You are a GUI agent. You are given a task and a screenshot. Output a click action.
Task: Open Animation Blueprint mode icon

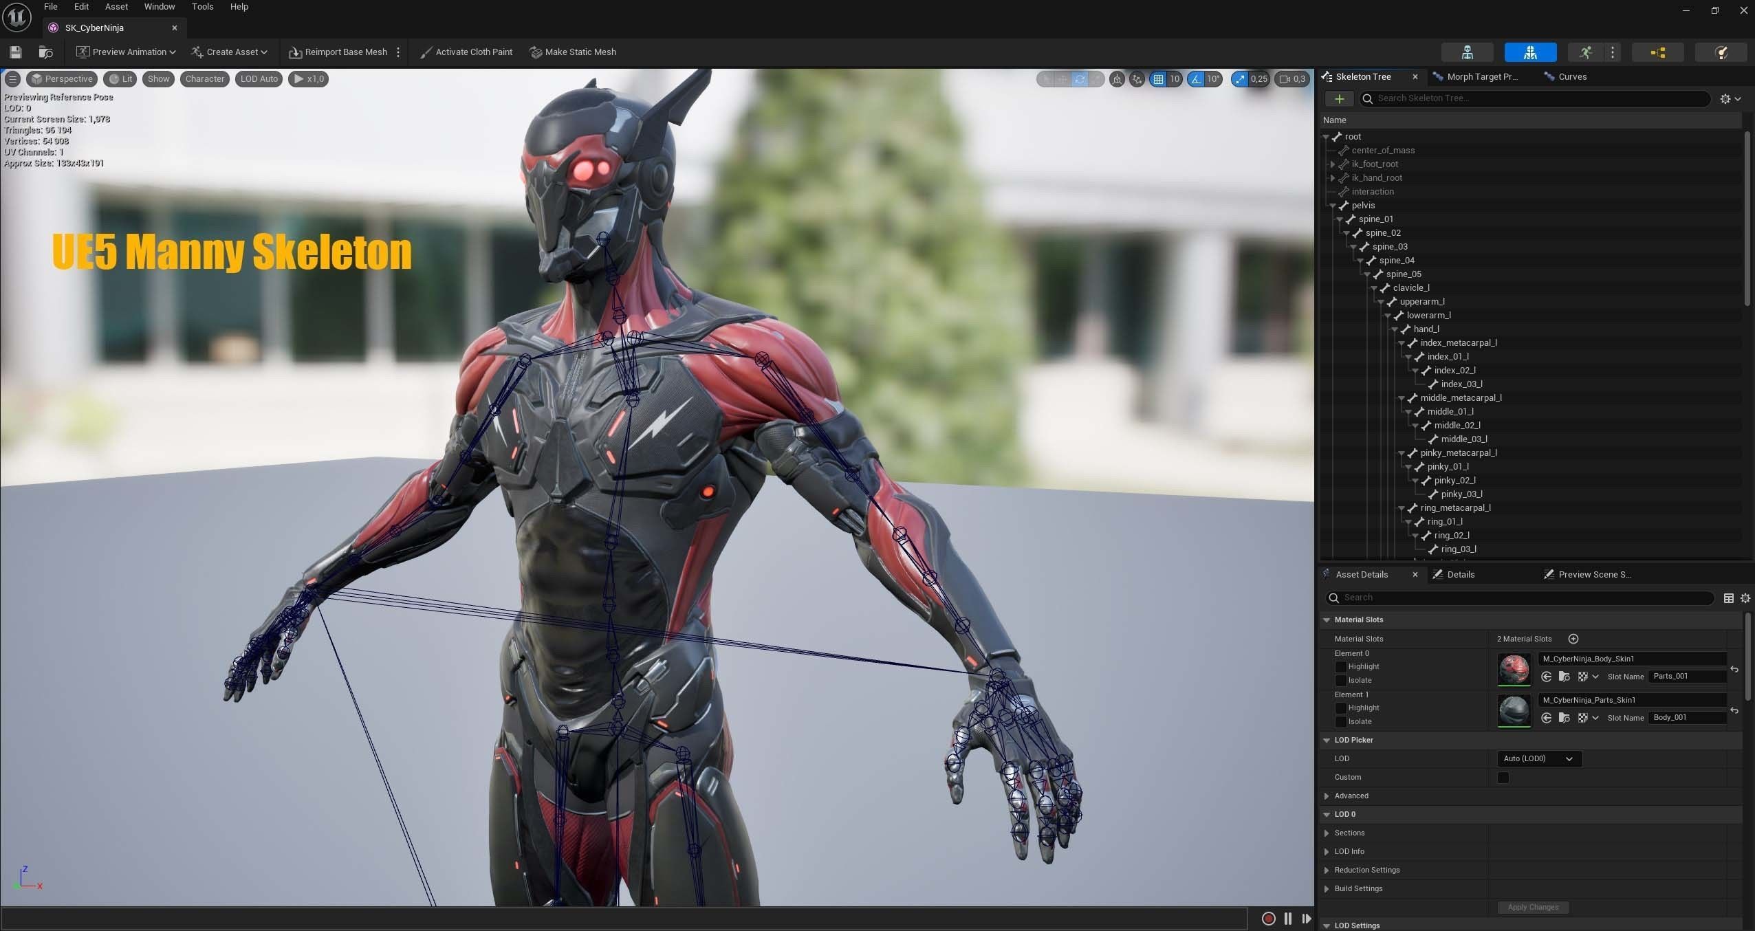[x=1658, y=52]
